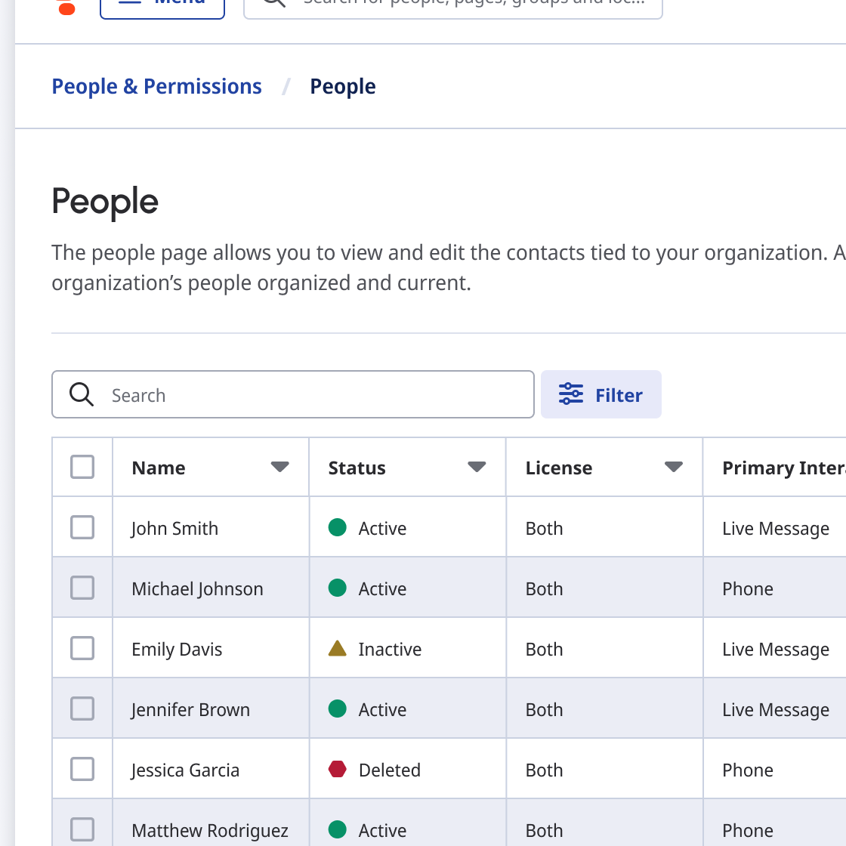This screenshot has height=846, width=846.
Task: Open the Name column dropdown arrow
Action: point(280,467)
